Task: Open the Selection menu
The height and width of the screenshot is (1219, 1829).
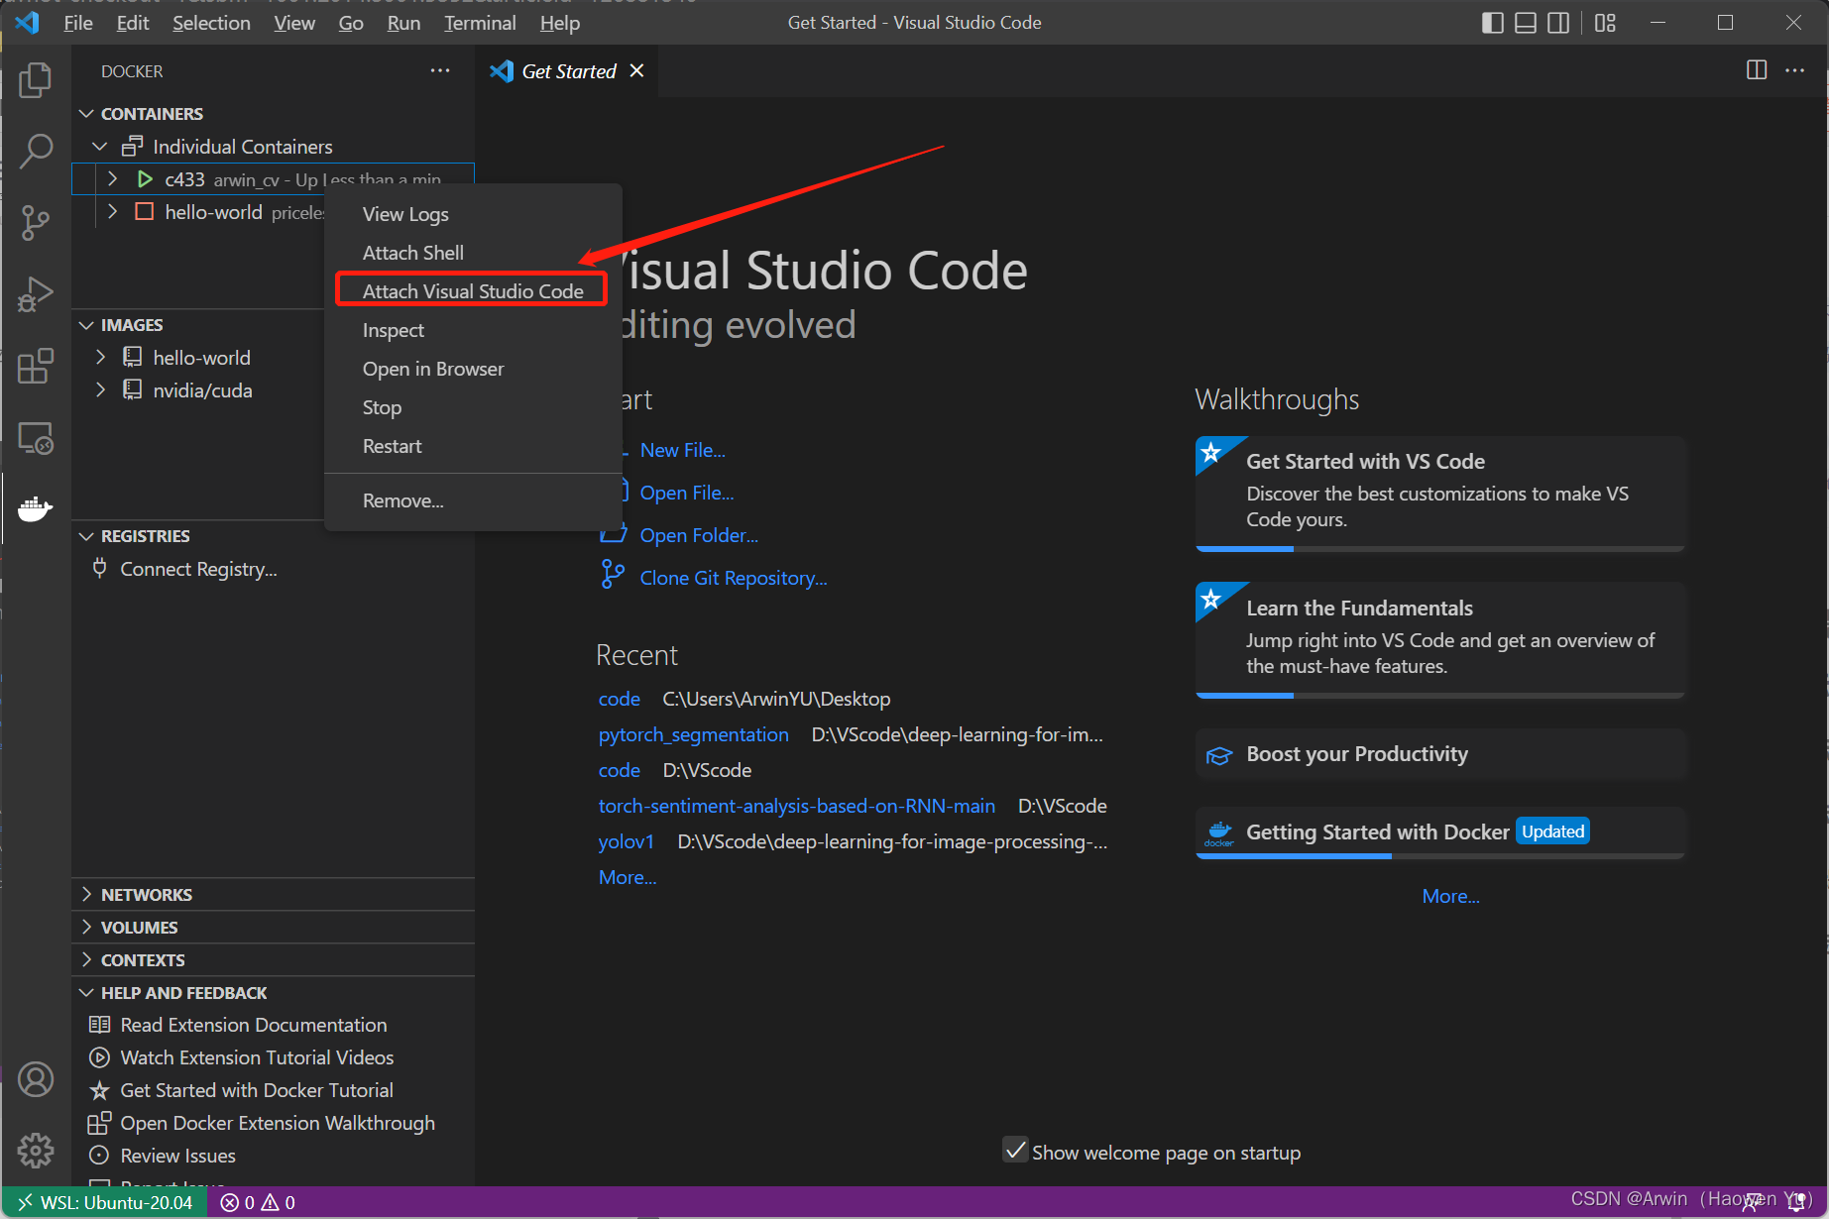Action: point(211,23)
